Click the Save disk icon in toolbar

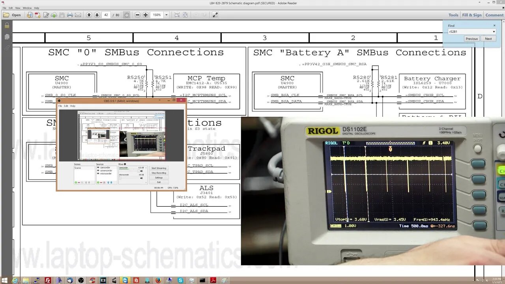coord(62,15)
